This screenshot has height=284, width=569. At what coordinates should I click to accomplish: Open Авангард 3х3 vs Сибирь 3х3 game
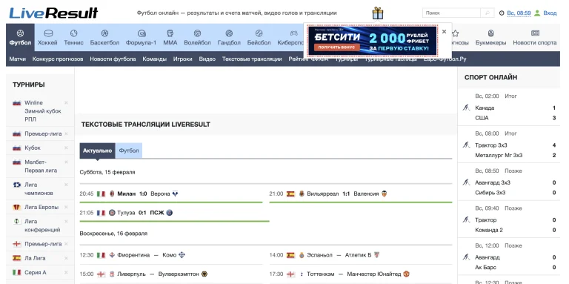pyautogui.click(x=509, y=182)
